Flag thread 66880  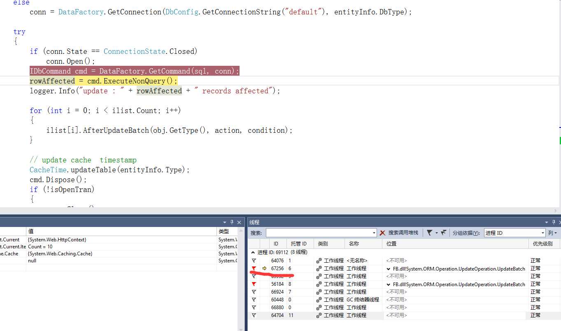point(254,308)
